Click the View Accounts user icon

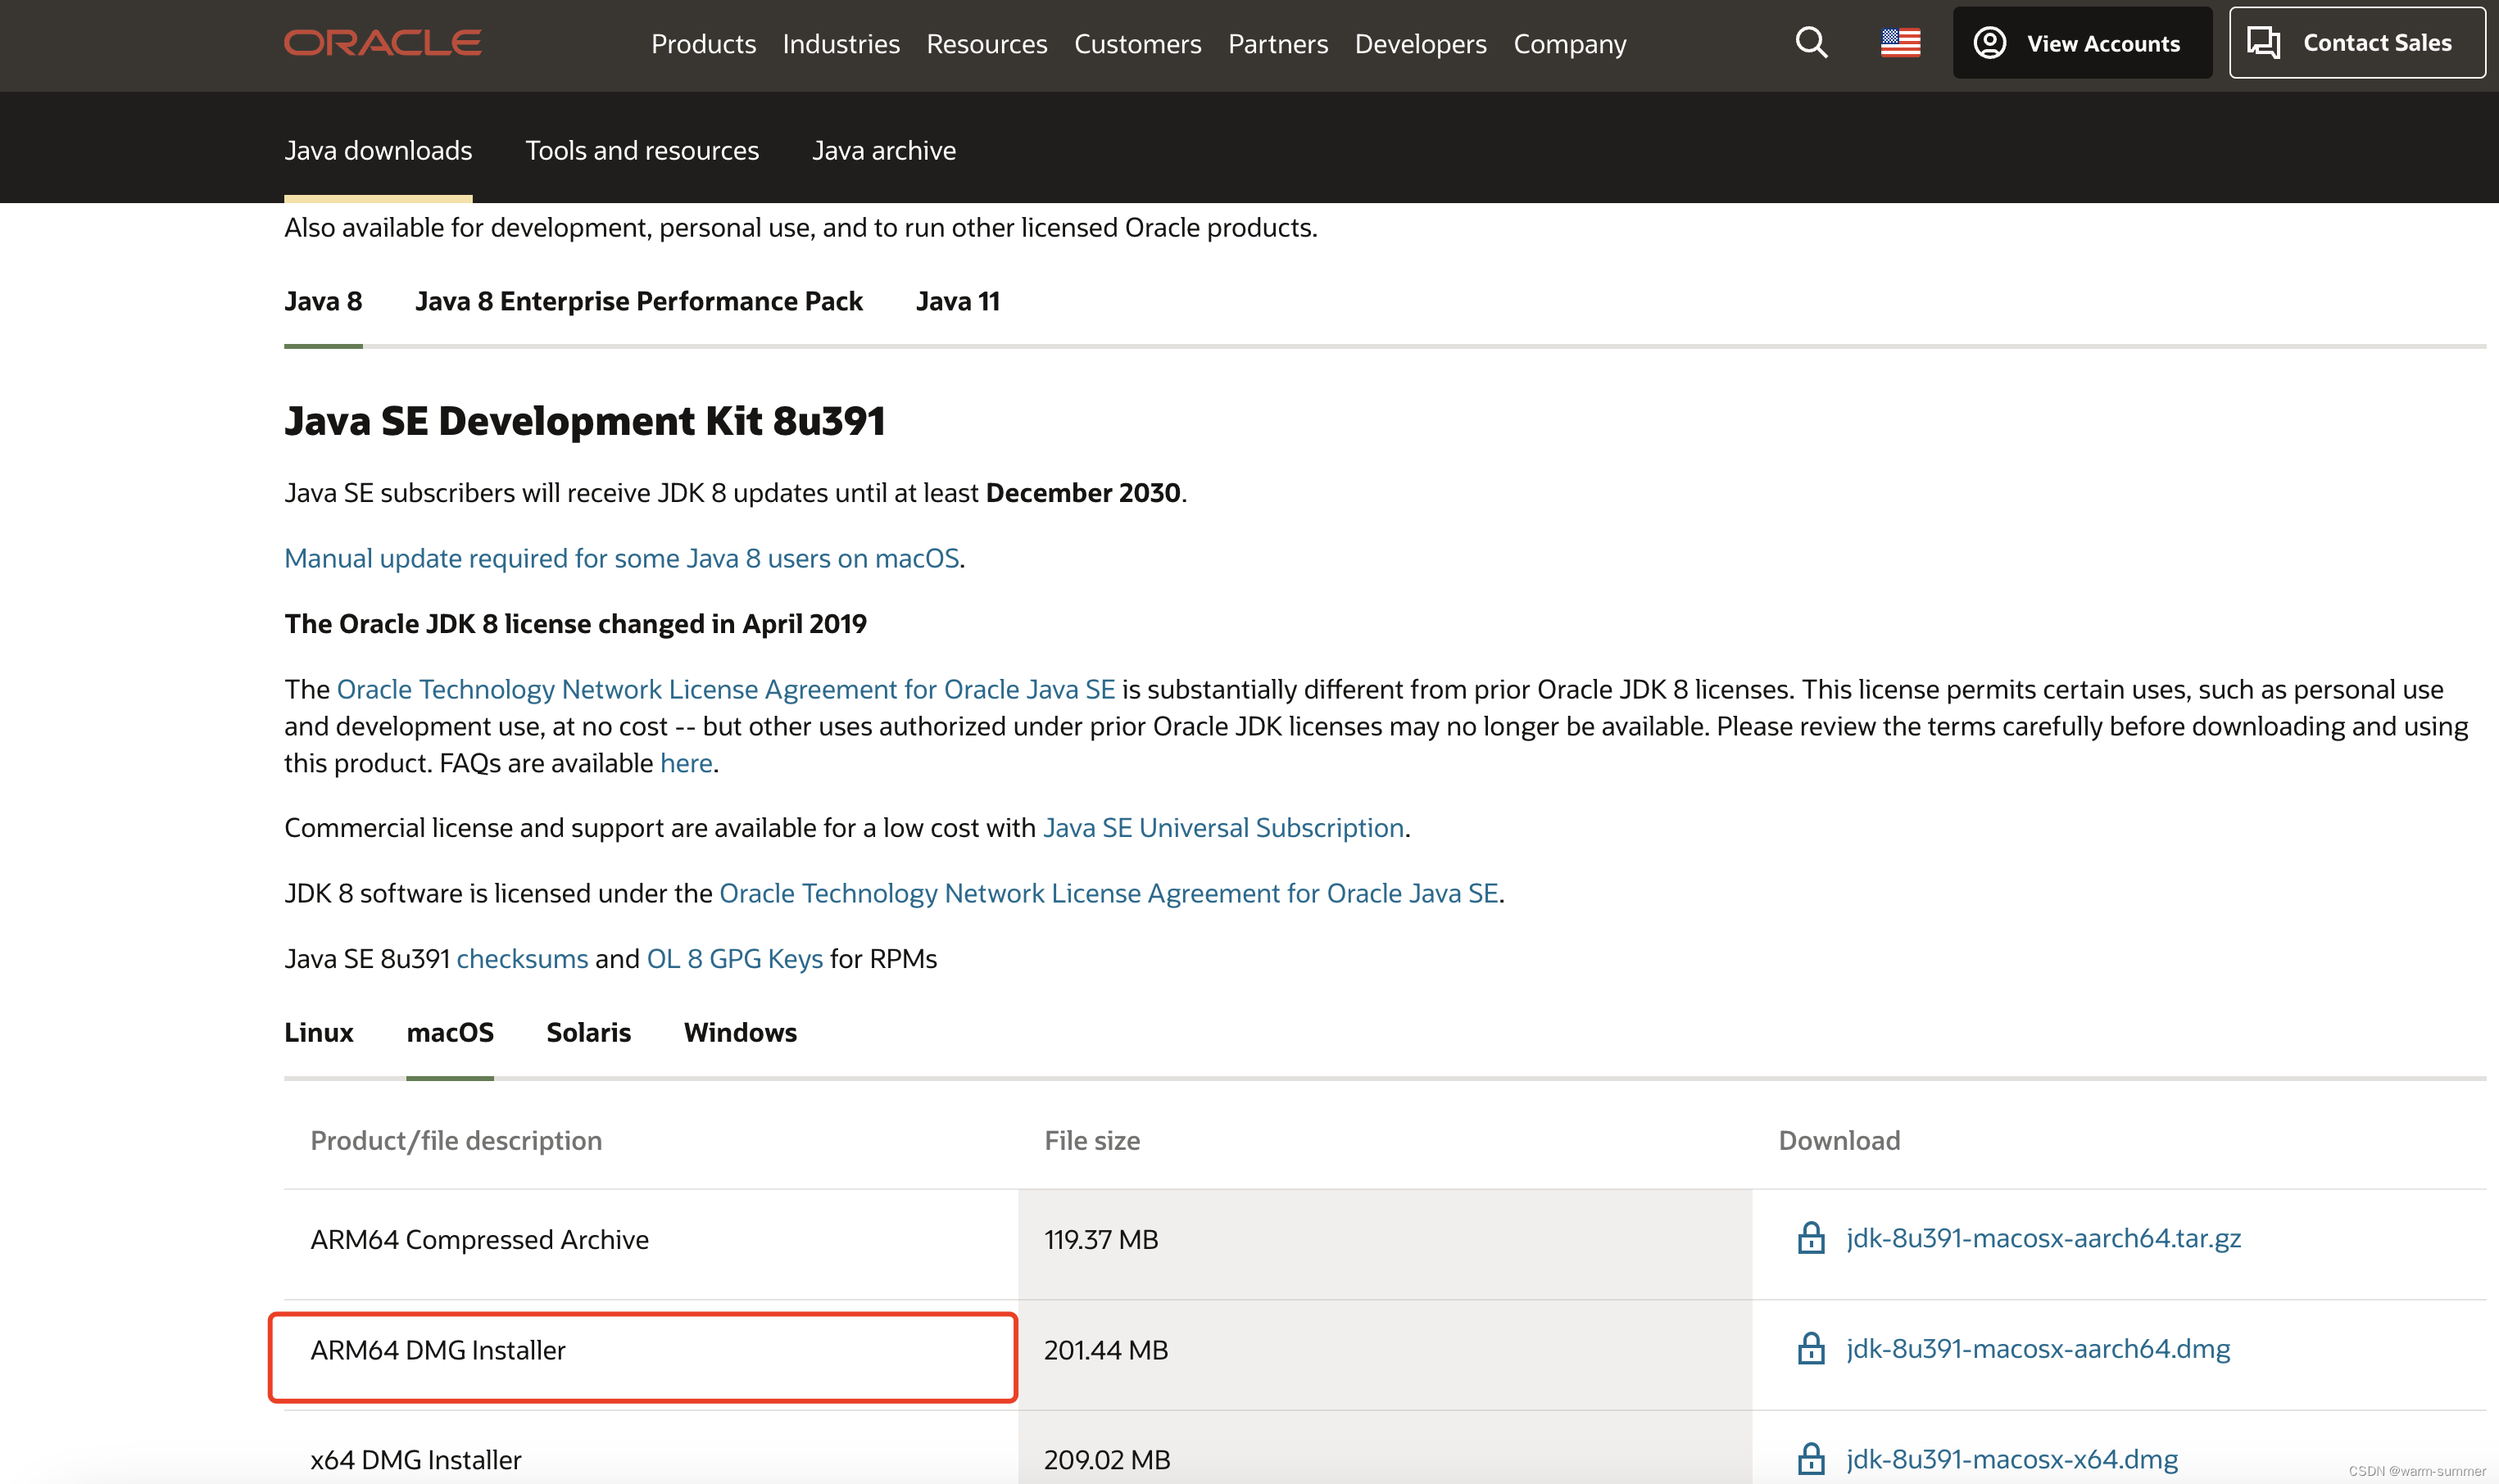[x=1992, y=41]
